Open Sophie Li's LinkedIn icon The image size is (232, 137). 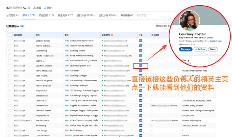[141, 61]
